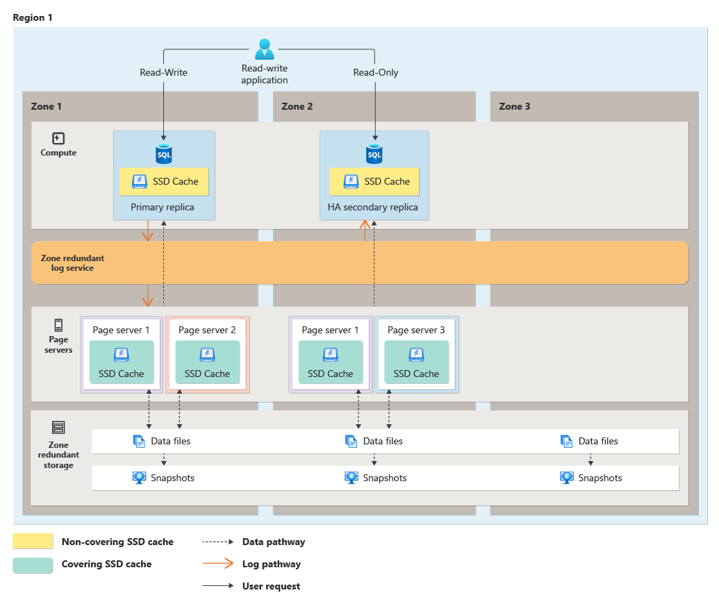719x602 pixels.
Task: Enable the SSD Cache on HA secondary replica
Action: tap(374, 181)
